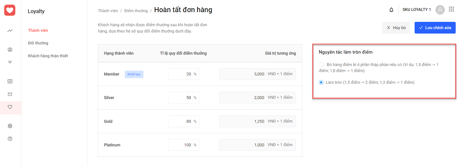Viewport: 463px width, 166px height.
Task: Open the Đổi thưởng menu item
Action: [38, 43]
